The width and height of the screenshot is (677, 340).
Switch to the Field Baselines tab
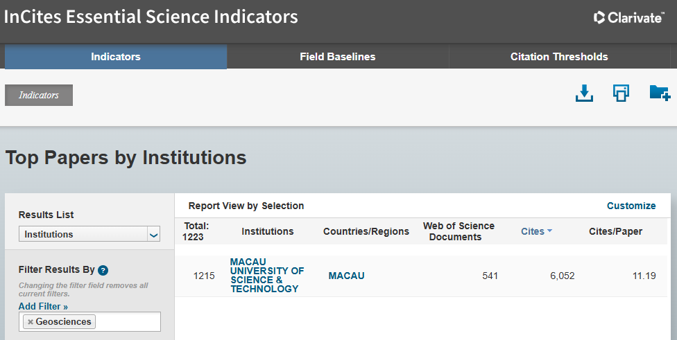click(338, 57)
